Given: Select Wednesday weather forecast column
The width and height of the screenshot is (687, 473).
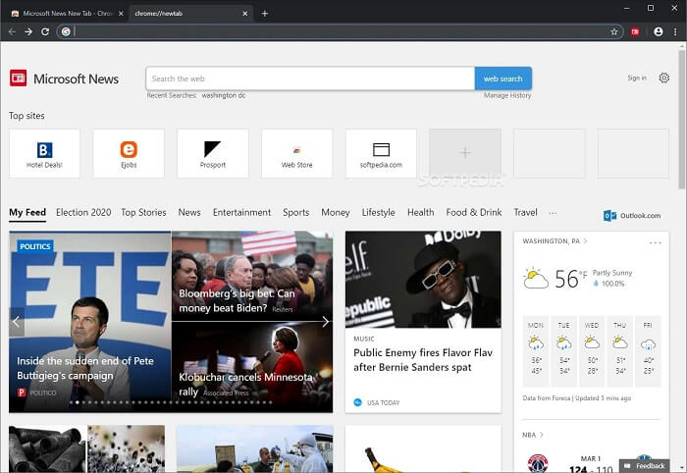Looking at the screenshot, I should (x=592, y=350).
